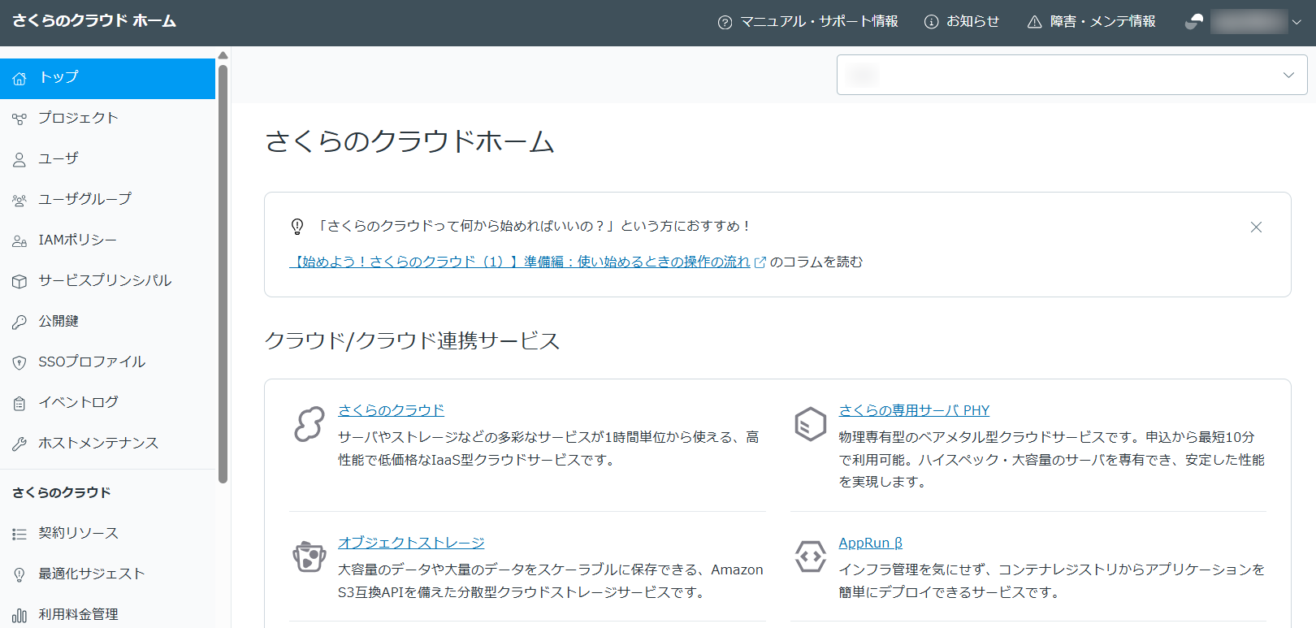The width and height of the screenshot is (1316, 628).
Task: Open the account menu chevron at top right
Action: coord(1297,22)
